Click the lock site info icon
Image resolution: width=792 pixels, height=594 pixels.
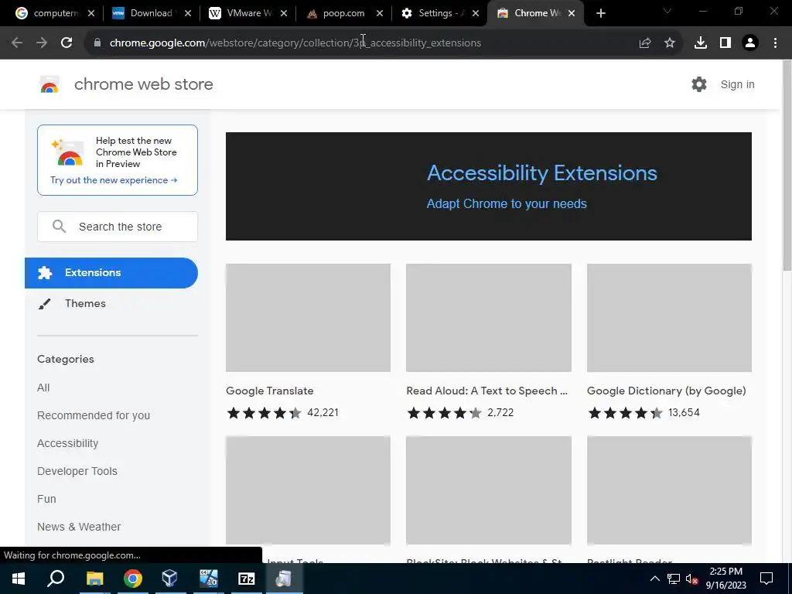(x=97, y=43)
